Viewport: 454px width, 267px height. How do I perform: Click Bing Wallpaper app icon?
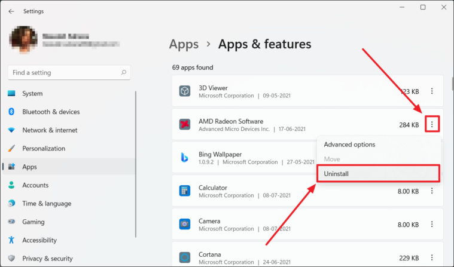click(x=184, y=158)
